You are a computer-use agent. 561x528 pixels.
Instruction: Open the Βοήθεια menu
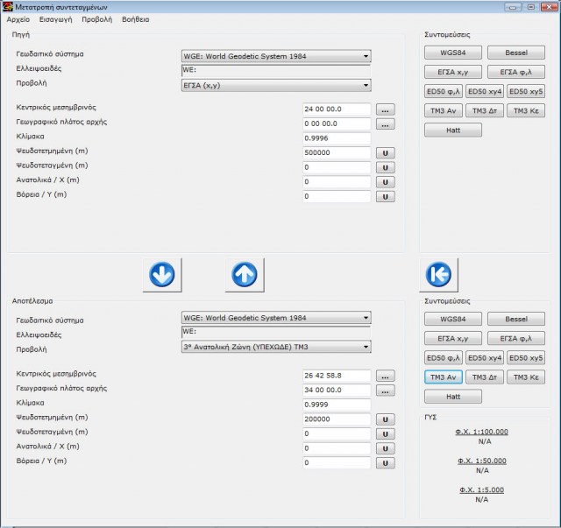pos(135,18)
